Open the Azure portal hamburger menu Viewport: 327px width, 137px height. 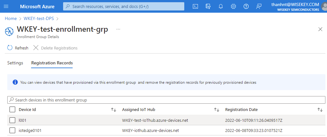[x=6, y=6]
